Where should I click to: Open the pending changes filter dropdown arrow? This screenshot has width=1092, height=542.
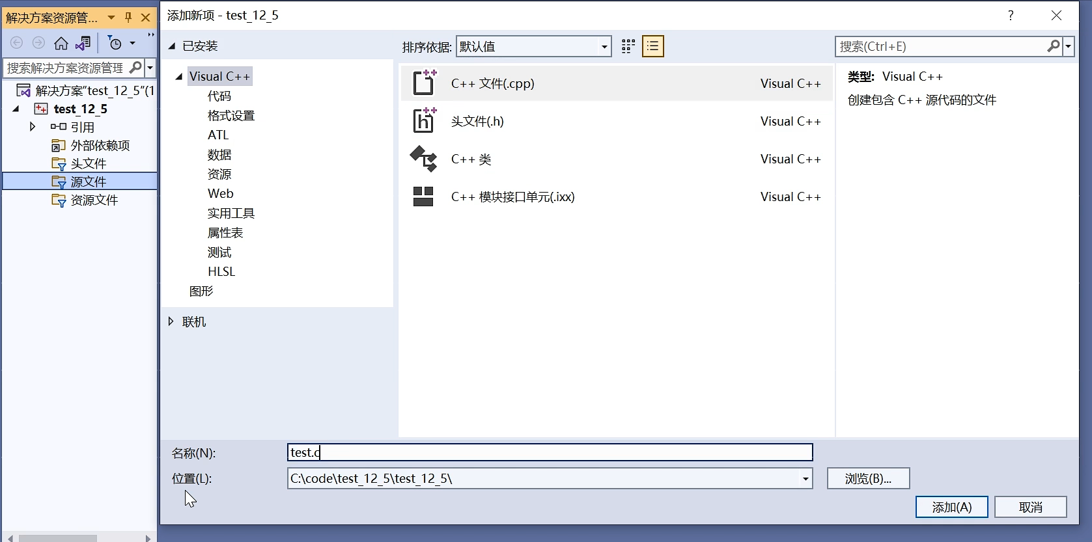(132, 44)
